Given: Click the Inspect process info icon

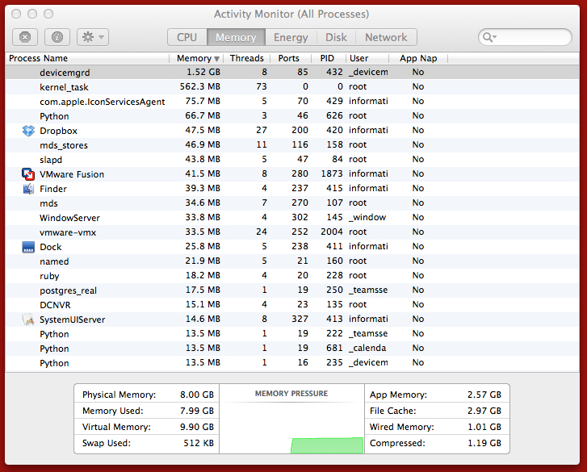Looking at the screenshot, I should [x=57, y=37].
